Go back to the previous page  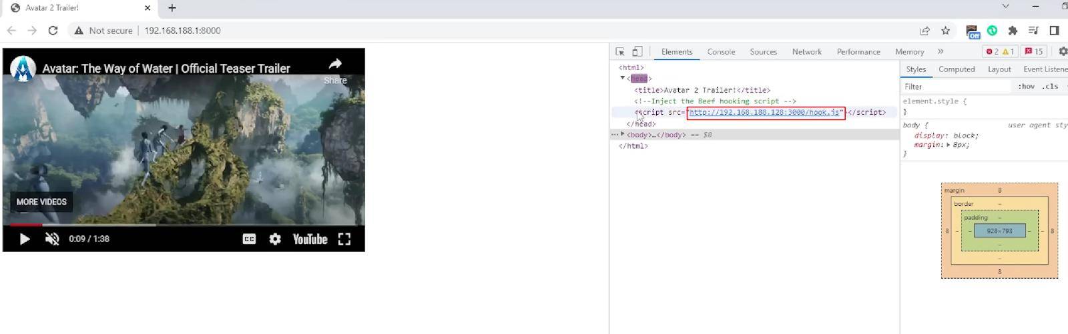[x=11, y=31]
